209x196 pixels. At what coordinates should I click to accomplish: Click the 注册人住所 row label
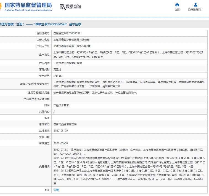(43, 46)
